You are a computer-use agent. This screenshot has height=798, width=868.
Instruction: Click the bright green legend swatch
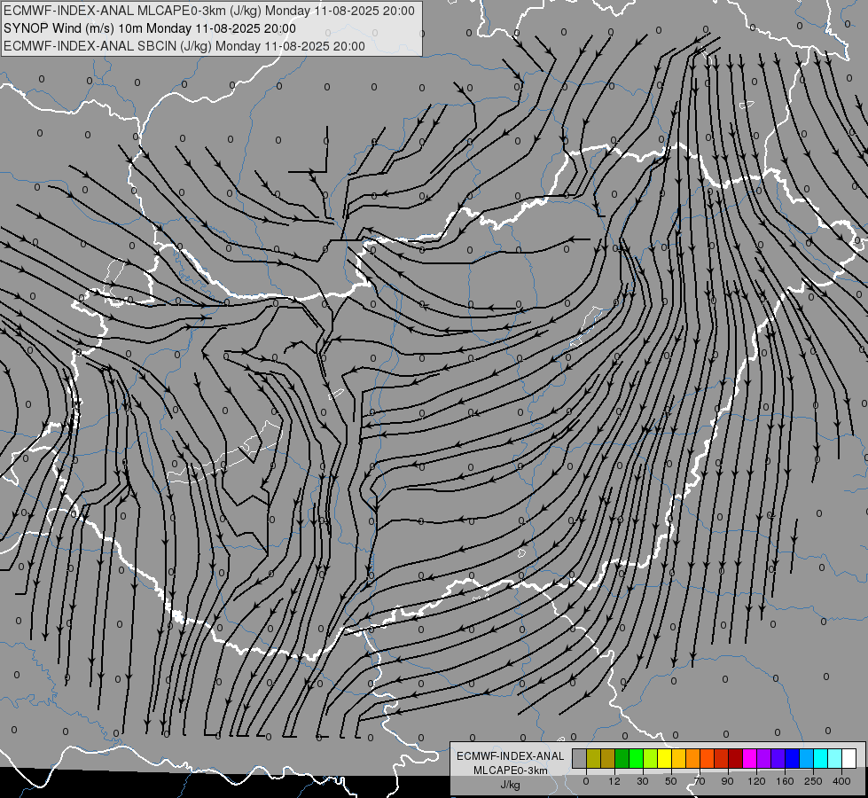[x=636, y=759]
